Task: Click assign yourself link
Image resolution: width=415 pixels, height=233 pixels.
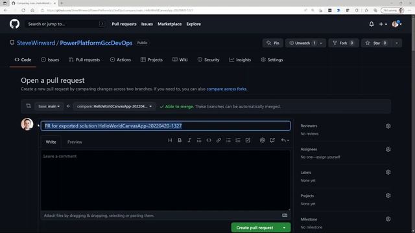Action: pyautogui.click(x=327, y=157)
